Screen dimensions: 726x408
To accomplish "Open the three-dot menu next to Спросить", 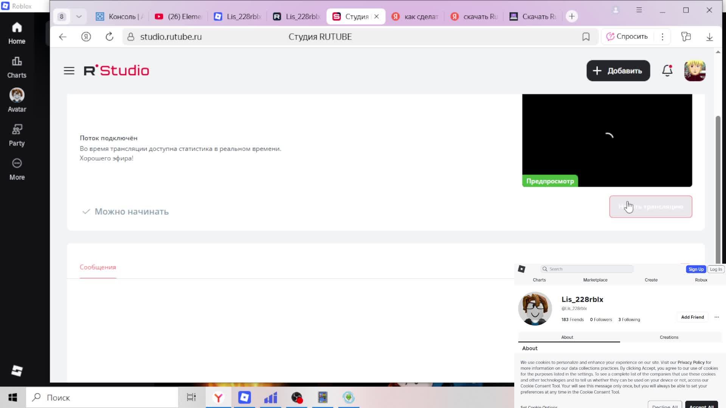I will tap(662, 37).
